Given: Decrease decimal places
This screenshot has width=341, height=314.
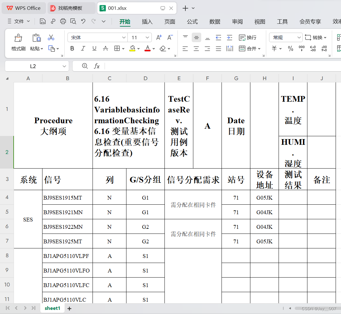Looking at the screenshot, I should point(324,48).
